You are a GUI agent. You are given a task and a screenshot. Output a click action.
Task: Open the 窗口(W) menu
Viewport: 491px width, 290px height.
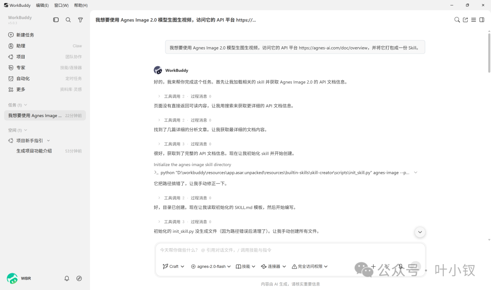(61, 5)
